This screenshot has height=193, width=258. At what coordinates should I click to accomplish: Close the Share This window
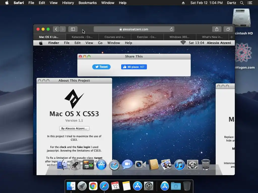point(80,57)
